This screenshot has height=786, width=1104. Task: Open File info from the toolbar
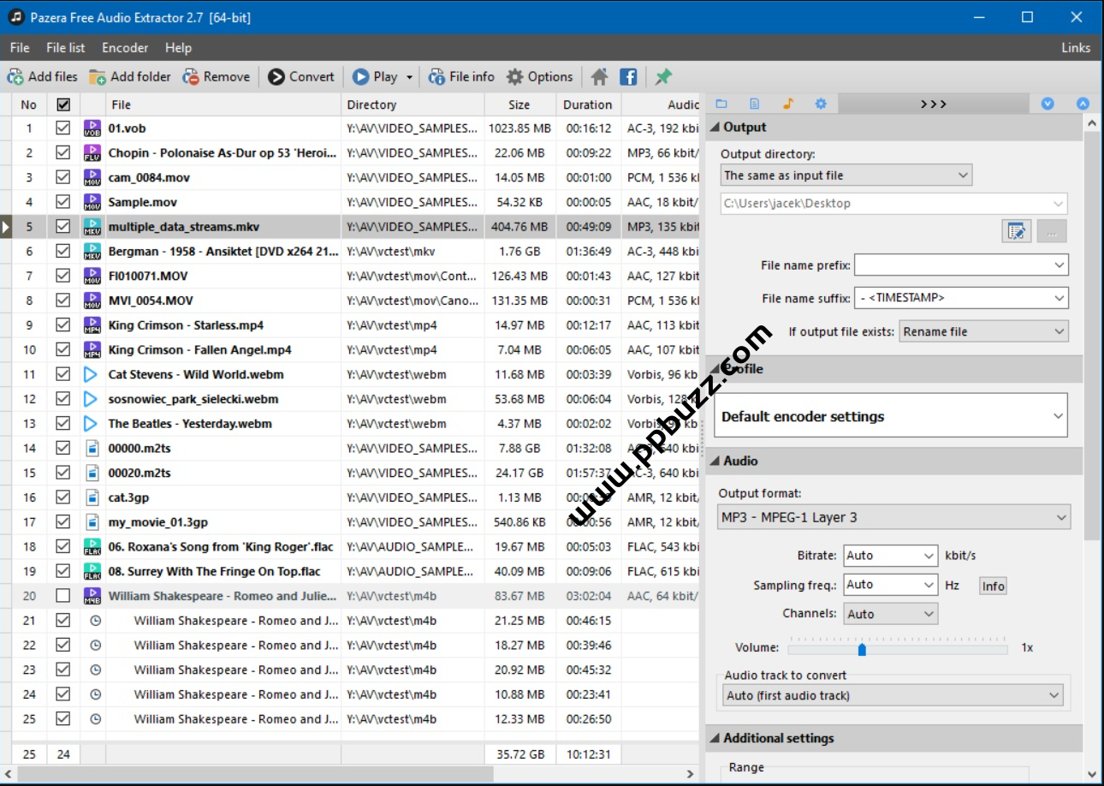(x=436, y=77)
